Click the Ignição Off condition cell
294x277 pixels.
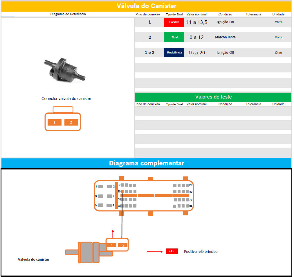click(x=225, y=53)
